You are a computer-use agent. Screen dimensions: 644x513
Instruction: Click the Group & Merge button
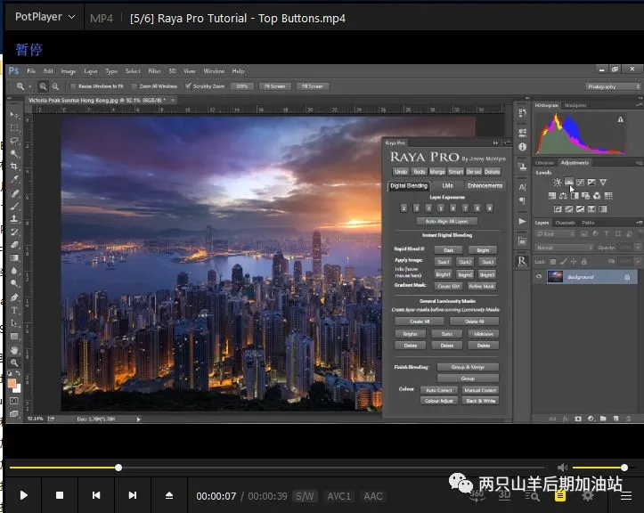[x=468, y=367]
